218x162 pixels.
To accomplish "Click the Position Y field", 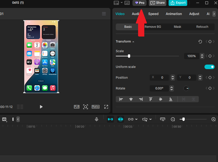I will [x=187, y=78].
